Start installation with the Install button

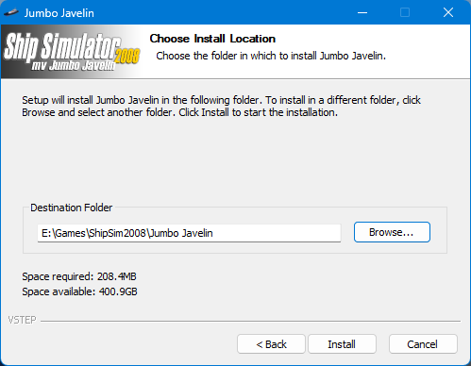(x=342, y=344)
